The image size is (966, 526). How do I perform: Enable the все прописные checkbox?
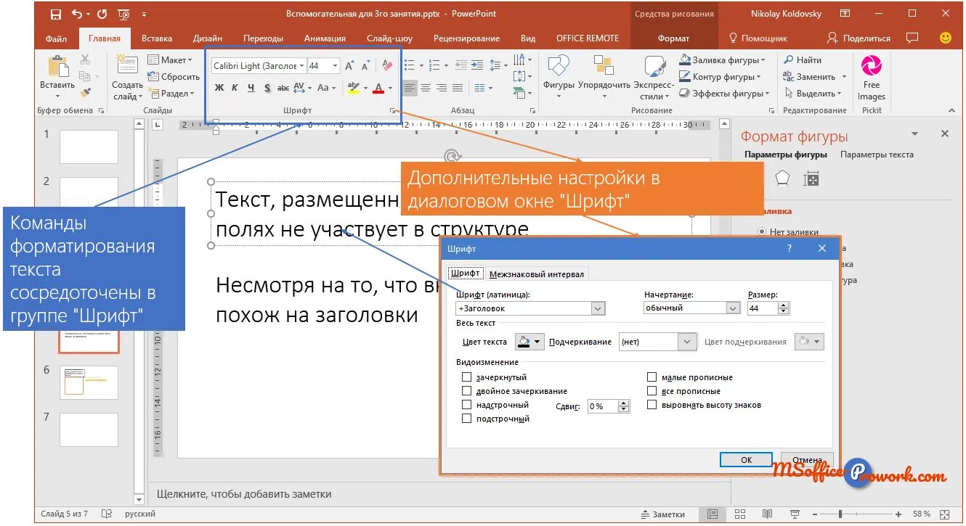(x=652, y=391)
